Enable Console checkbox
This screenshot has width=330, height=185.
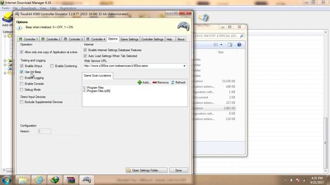22,84
